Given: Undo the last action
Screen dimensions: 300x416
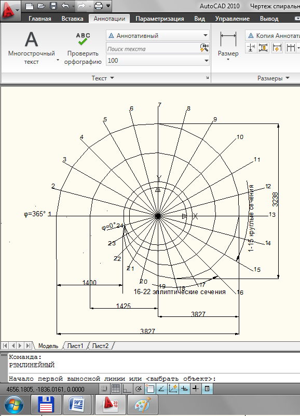Looking at the screenshot, I should click(x=65, y=6).
